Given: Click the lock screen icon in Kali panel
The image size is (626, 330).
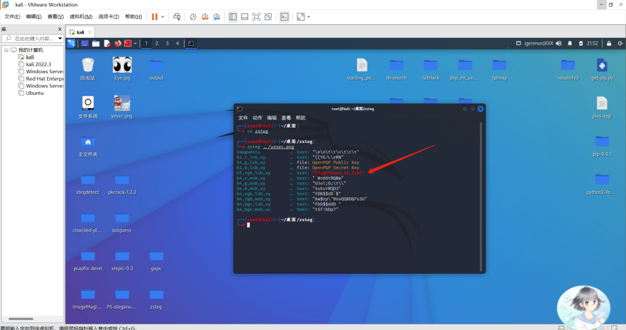Looking at the screenshot, I should [x=608, y=43].
